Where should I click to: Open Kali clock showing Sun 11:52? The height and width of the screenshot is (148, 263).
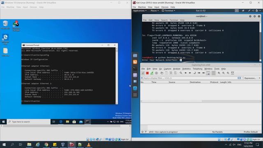[201, 11]
